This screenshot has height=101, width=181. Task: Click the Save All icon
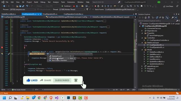23,6
